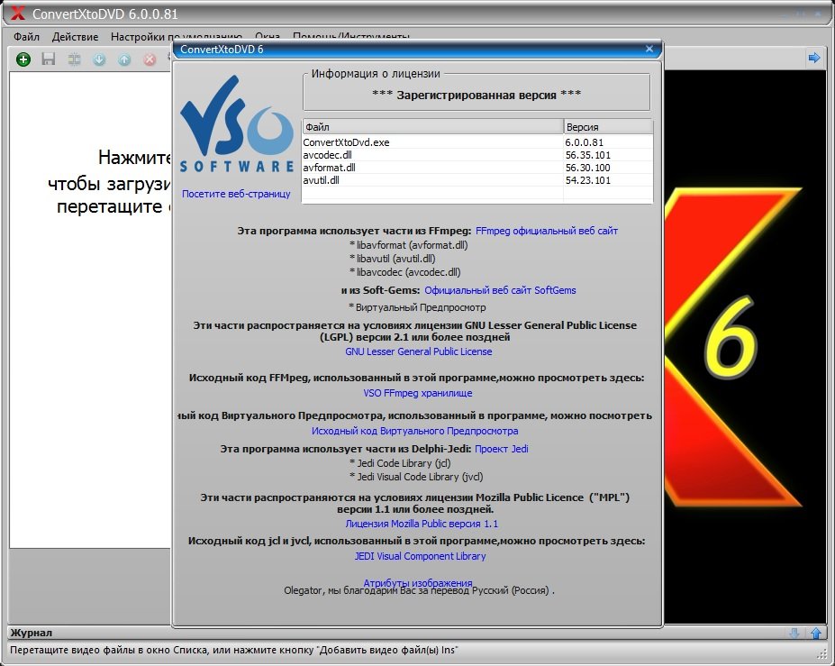Select the avcodec.dll file row

point(477,155)
